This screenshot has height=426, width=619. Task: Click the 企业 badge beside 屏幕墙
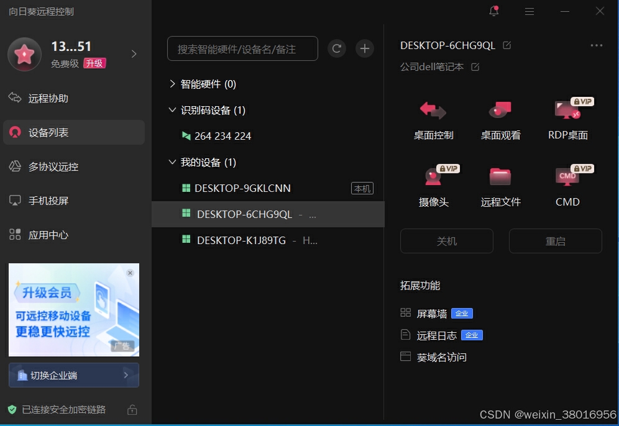pyautogui.click(x=462, y=314)
